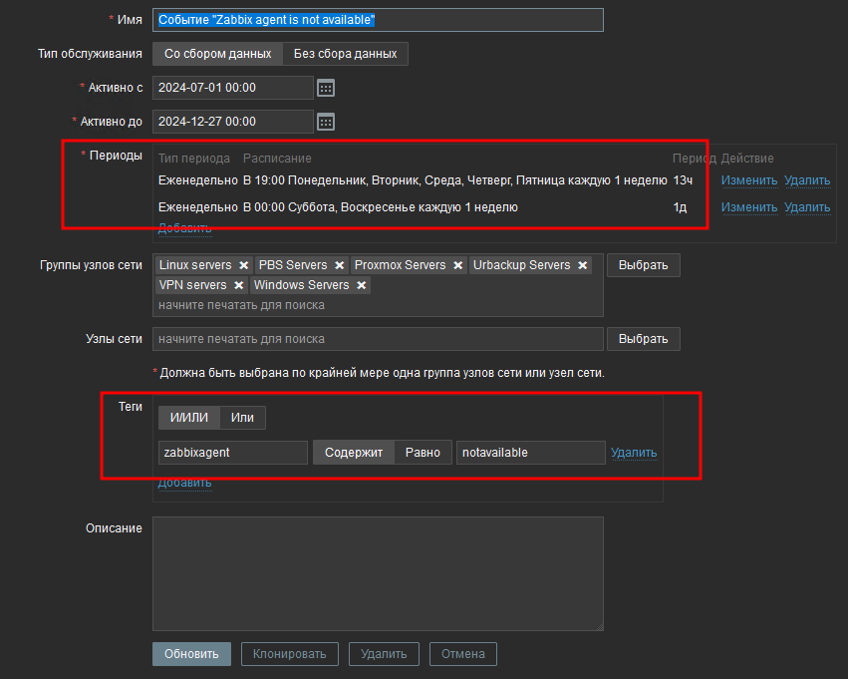Viewport: 848px width, 679px height.
Task: Remove VPN servers group tag
Action: click(x=238, y=285)
